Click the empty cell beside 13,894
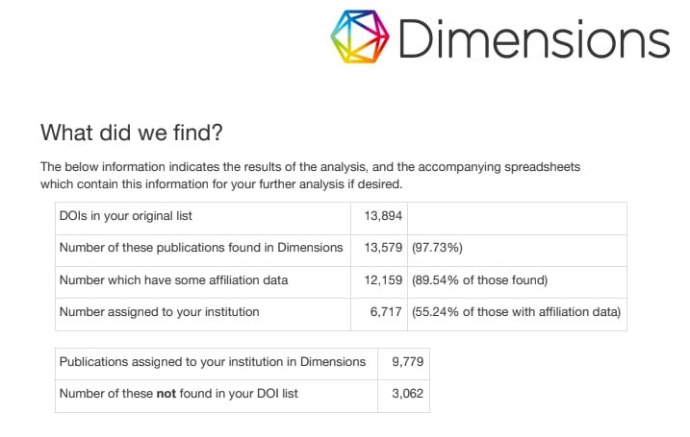Screen dimensions: 690x437 517,216
